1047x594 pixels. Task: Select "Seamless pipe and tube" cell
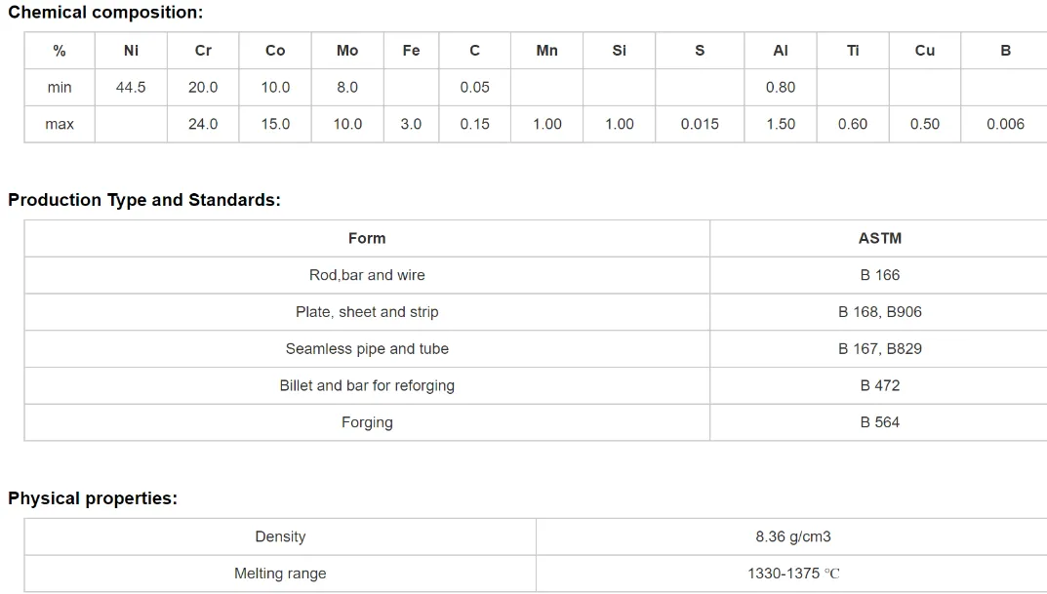367,349
